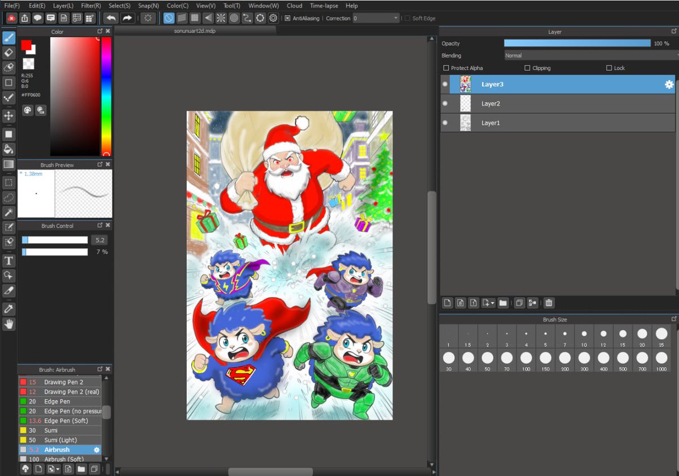
Task: Select the Sumi (Light) brush
Action: 60,440
